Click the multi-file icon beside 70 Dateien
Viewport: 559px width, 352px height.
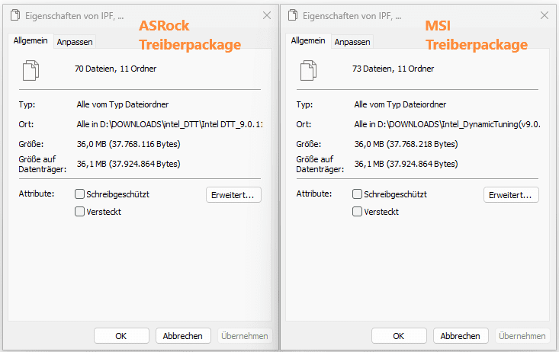coord(31,70)
